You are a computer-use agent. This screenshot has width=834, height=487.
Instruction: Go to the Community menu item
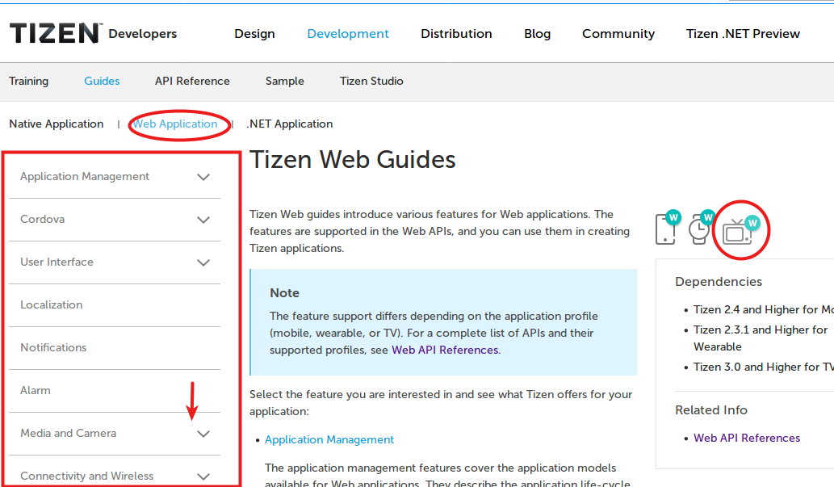[x=618, y=34]
